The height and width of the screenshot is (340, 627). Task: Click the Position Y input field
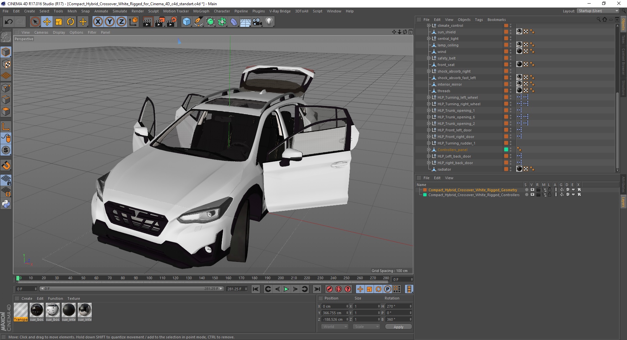pyautogui.click(x=335, y=313)
